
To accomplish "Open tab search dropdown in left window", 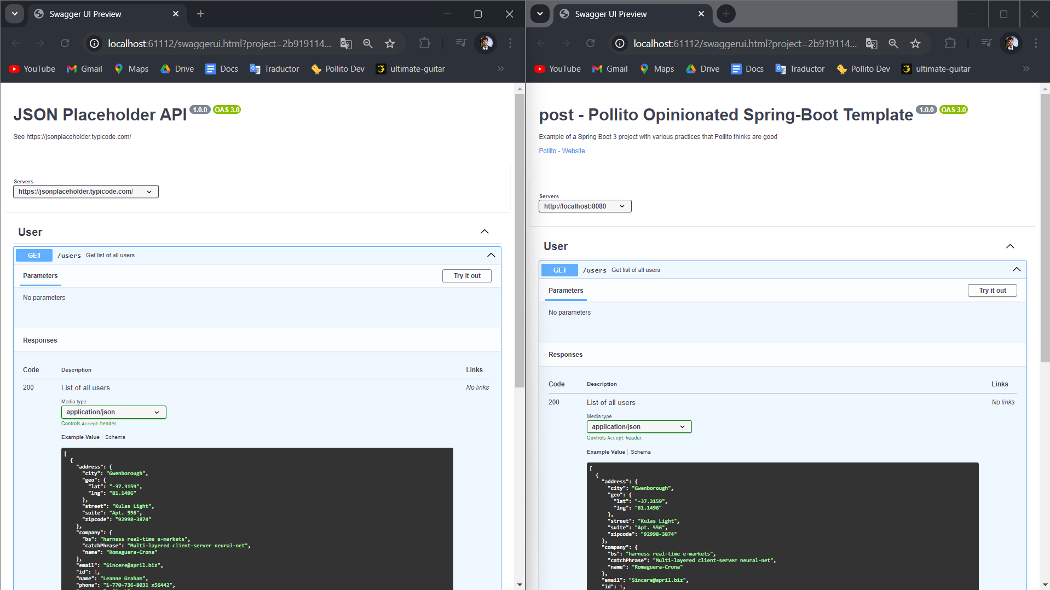I will (x=15, y=14).
